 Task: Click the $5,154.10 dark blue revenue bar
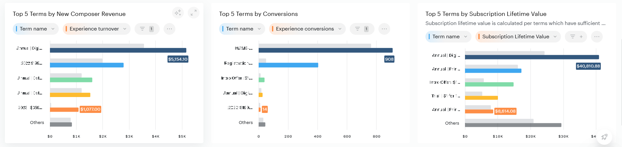pyautogui.click(x=118, y=50)
